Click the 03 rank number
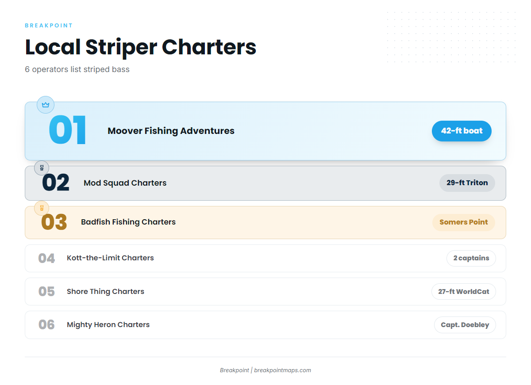Viewport: 531px width, 385px height. click(x=54, y=222)
